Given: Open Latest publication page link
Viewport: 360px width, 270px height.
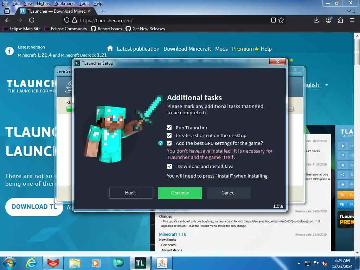Looking at the screenshot, I should click(x=138, y=49).
